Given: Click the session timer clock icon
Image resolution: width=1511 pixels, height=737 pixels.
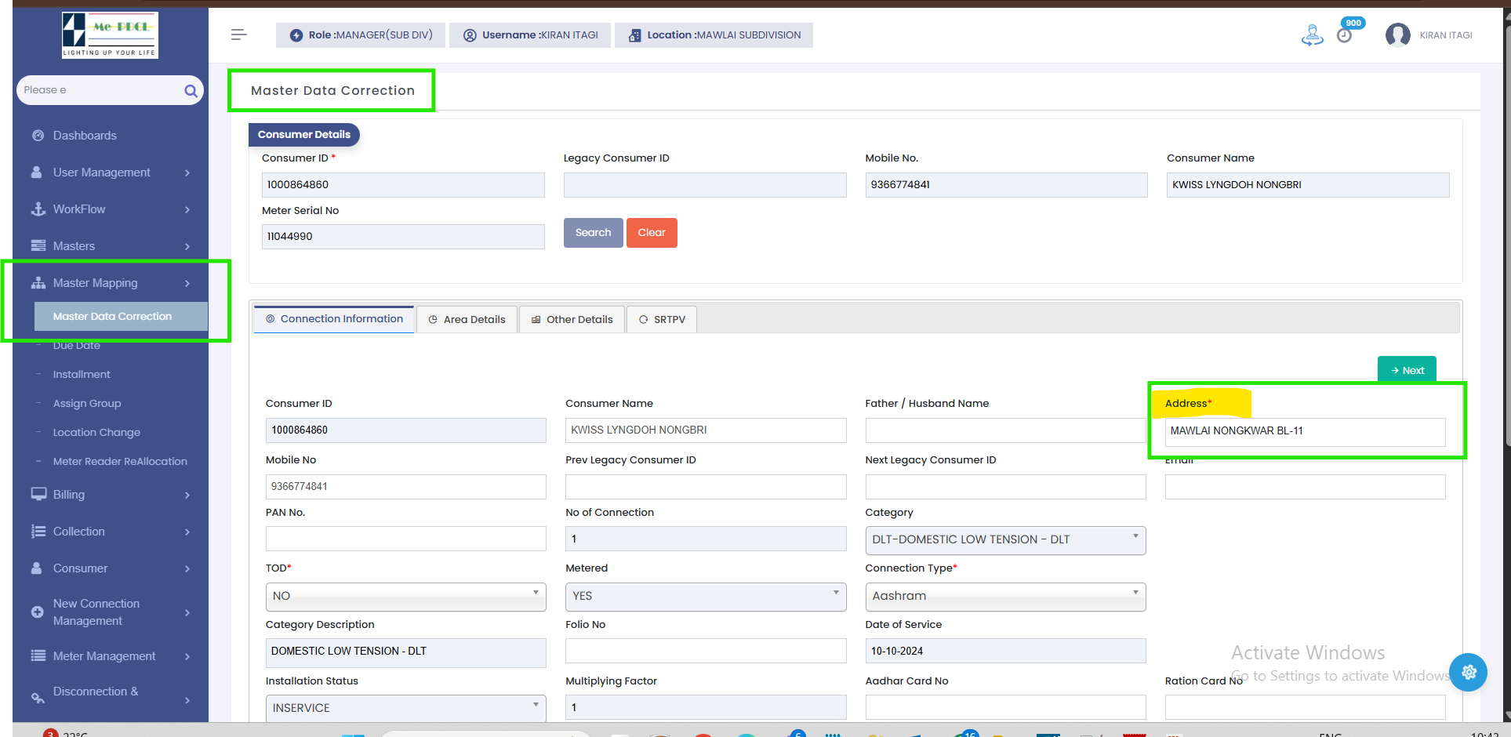Looking at the screenshot, I should (1344, 36).
